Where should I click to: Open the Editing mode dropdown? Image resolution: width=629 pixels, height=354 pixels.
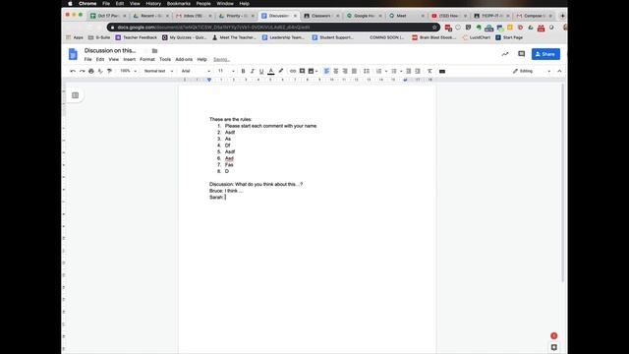tap(531, 71)
